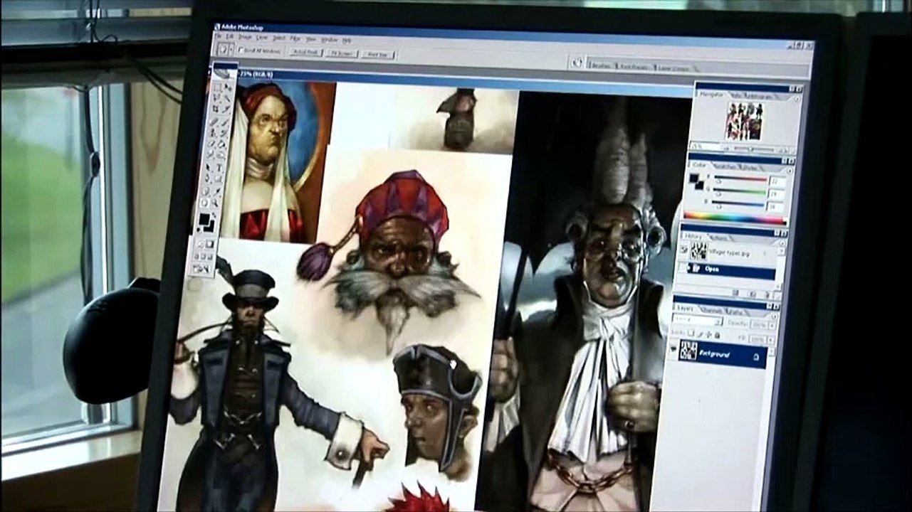Image resolution: width=912 pixels, height=512 pixels.
Task: Select the Hand tool in toolbox
Action: point(205,203)
